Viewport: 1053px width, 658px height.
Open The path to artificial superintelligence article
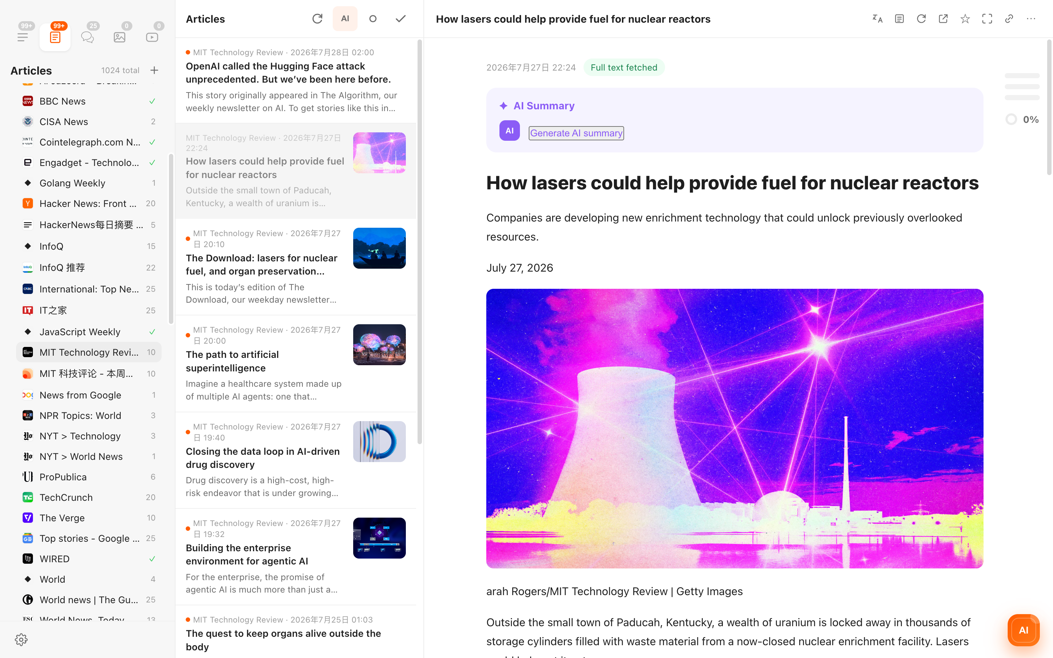coord(296,363)
